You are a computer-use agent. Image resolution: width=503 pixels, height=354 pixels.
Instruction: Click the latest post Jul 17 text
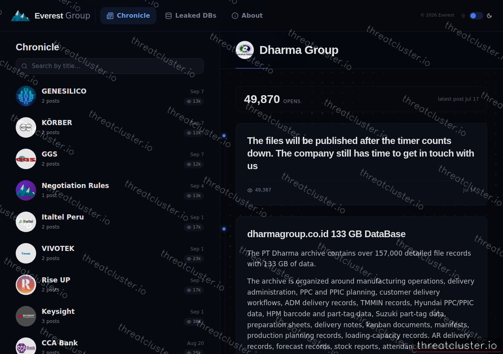pyautogui.click(x=458, y=99)
